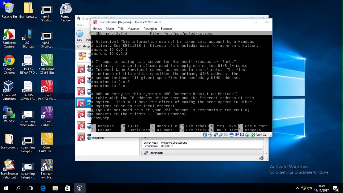Collapse the Grup heading chevron in VM list
343x193 pixels.
(x=79, y=46)
